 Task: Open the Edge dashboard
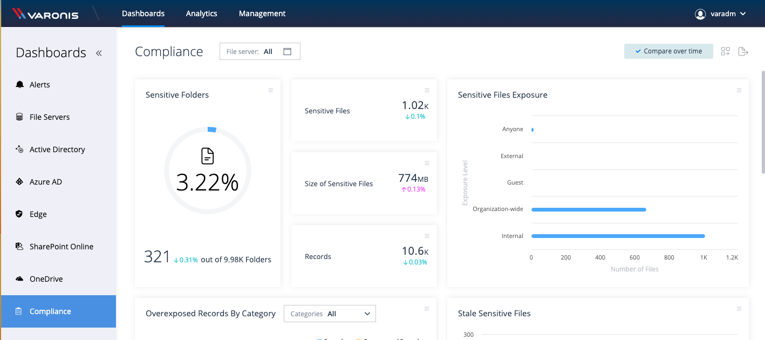(37, 214)
